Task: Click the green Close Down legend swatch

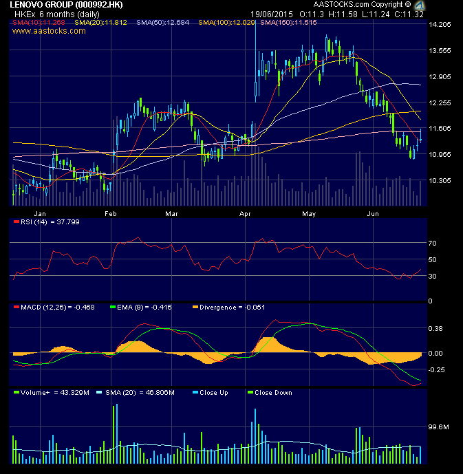Action: [x=250, y=392]
